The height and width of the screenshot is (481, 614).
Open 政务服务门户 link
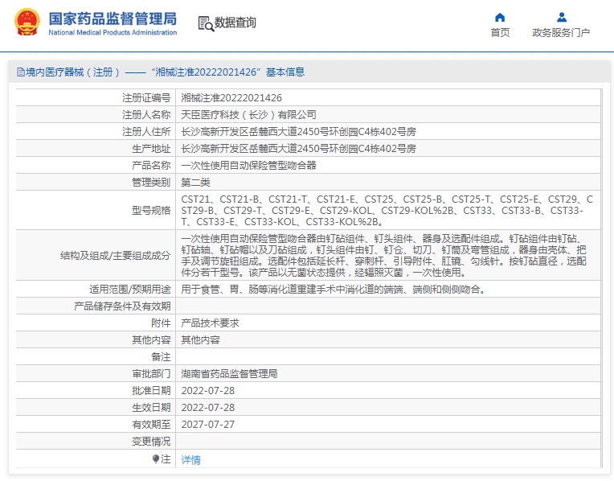[561, 32]
